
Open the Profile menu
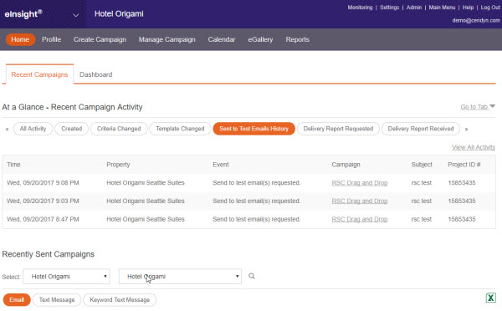click(51, 39)
